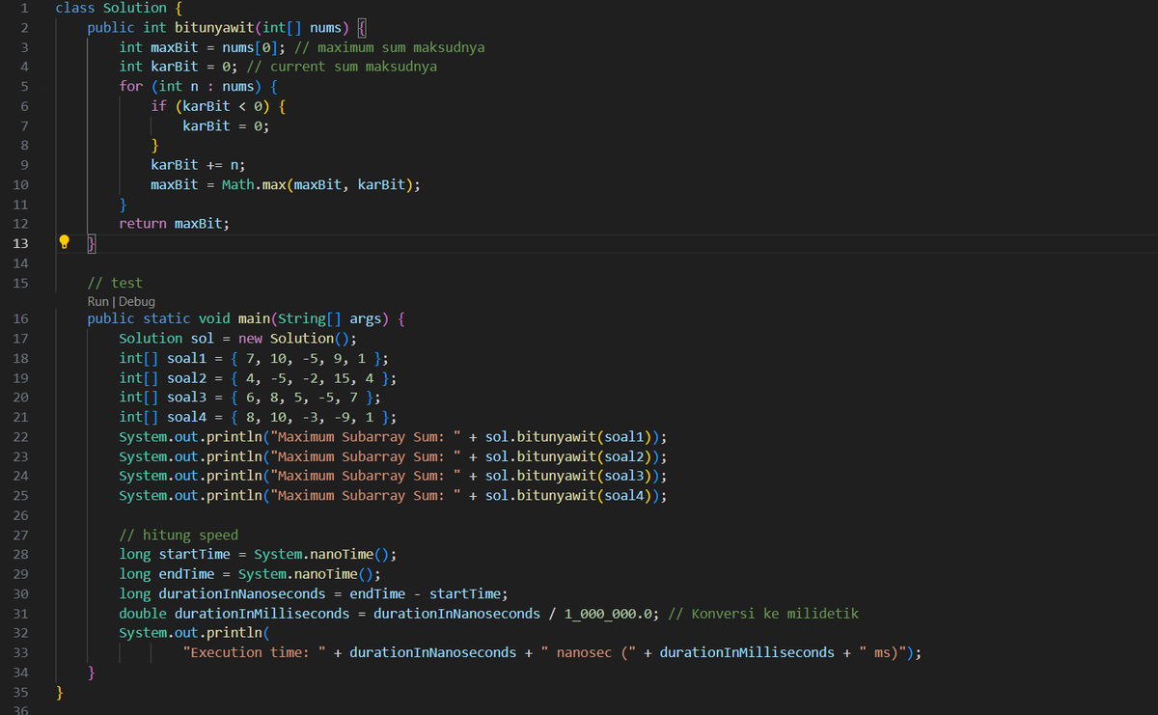Click the soal1 array declaration
Viewport: 1158px width, 715px height.
pos(255,358)
